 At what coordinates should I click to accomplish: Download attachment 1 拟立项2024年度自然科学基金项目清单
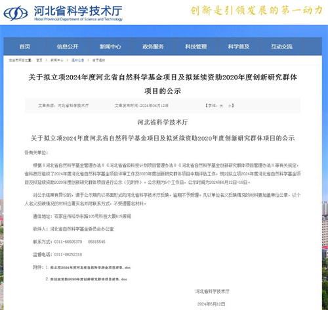coord(91,267)
